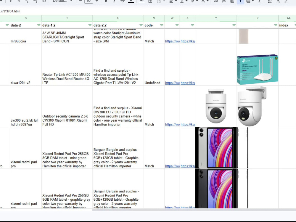Viewport: 296px width, 222px height.
Task: Insert a chart via toolbar
Action: (232, 1)
